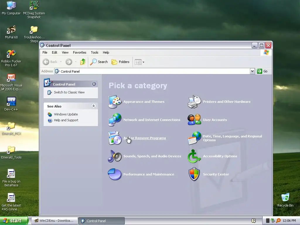Click the help question mark taskbar icon

tap(253, 221)
